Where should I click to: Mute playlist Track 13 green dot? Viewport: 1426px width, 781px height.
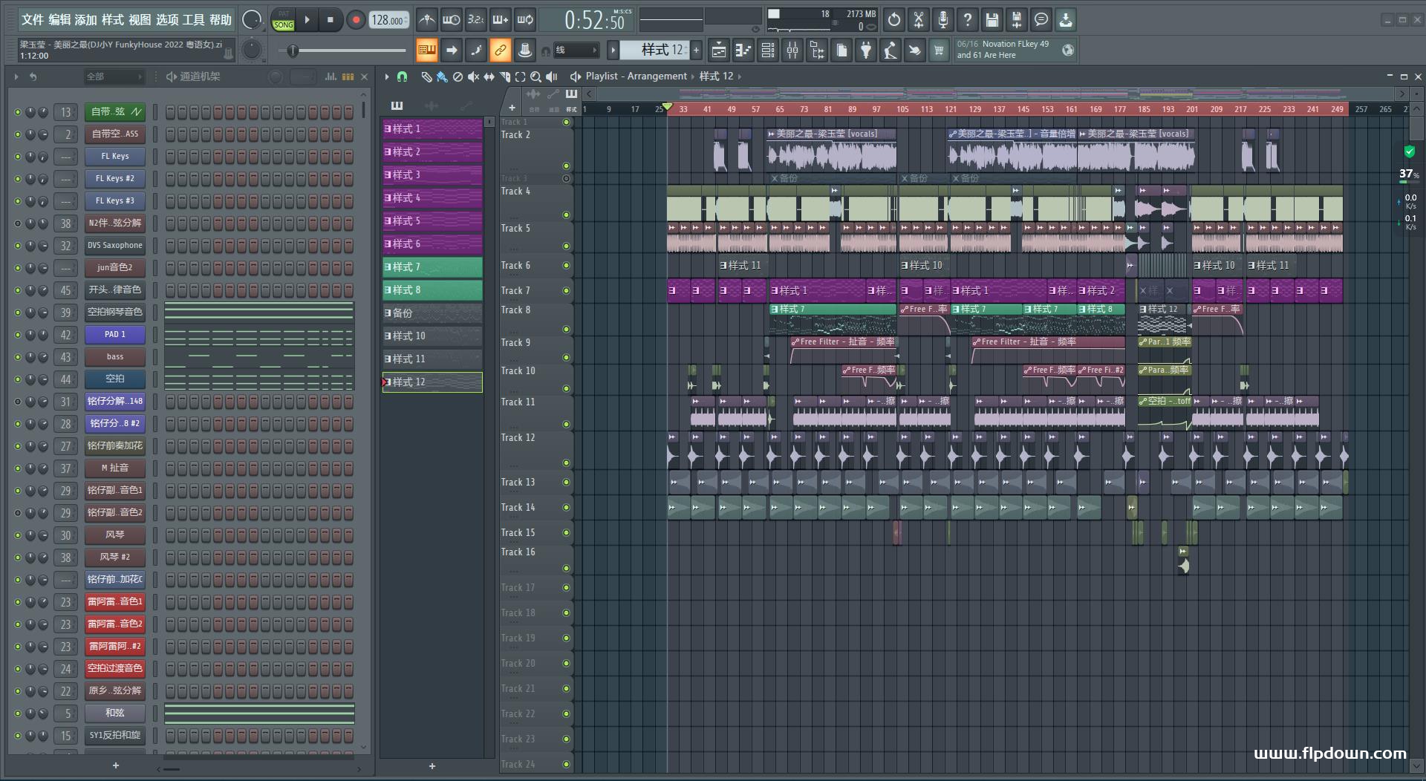(566, 483)
